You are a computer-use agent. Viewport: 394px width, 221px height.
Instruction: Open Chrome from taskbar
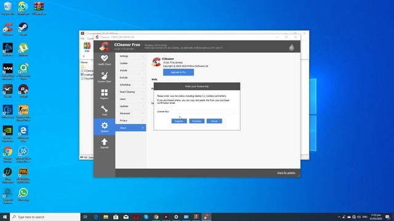coord(156,217)
